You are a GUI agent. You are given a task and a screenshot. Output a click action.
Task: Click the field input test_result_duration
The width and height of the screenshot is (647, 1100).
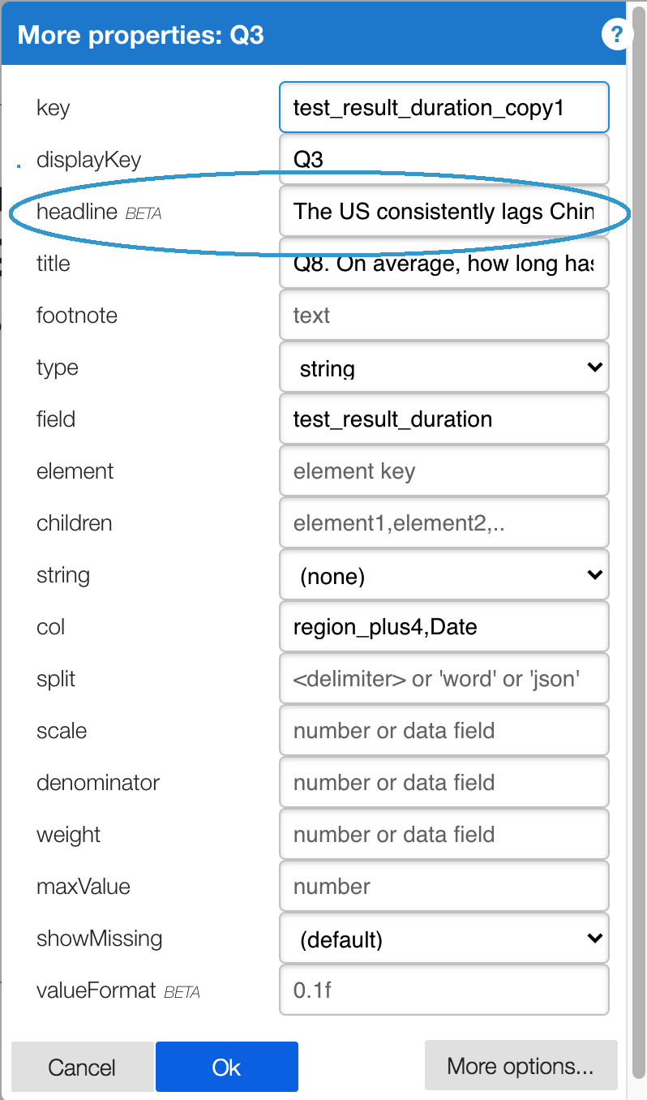point(443,419)
